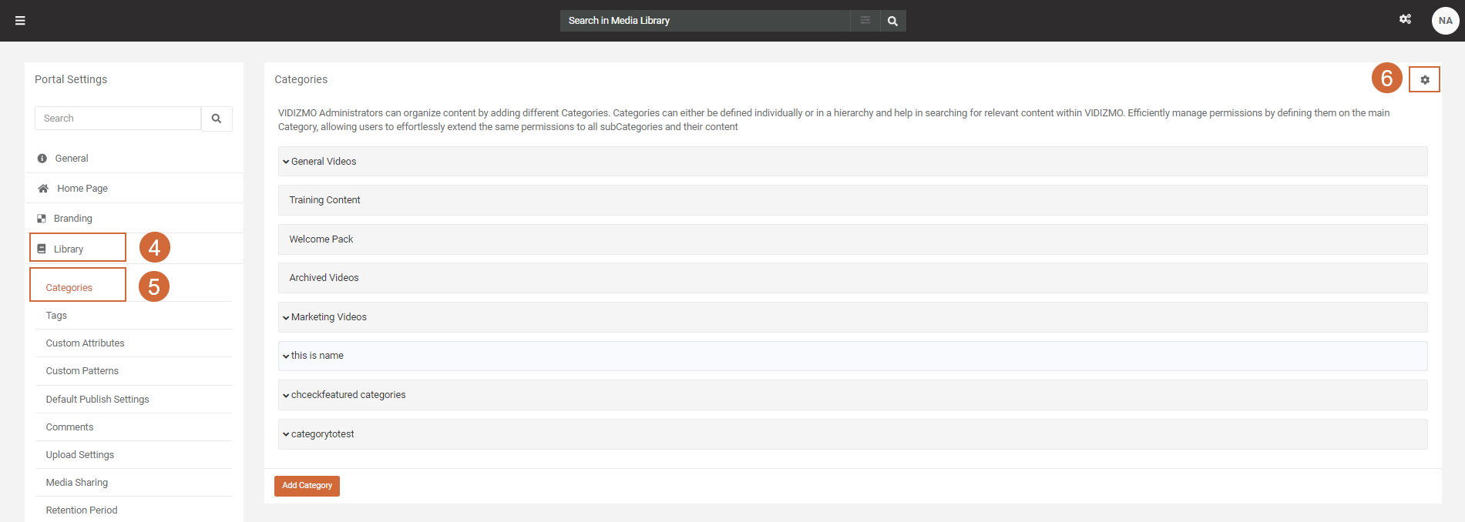
Task: Open Custom Attributes settings
Action: pos(85,343)
